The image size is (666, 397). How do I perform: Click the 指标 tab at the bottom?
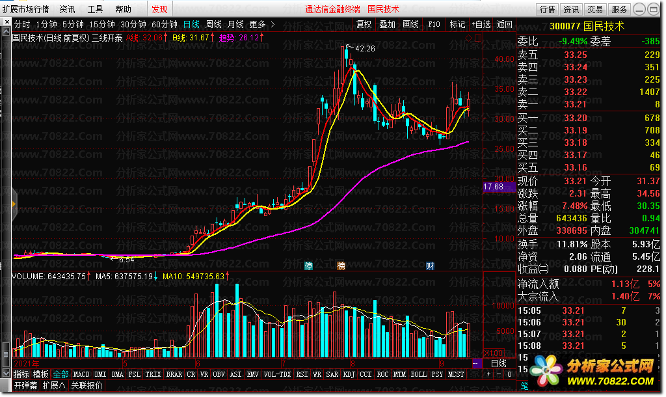point(21,374)
